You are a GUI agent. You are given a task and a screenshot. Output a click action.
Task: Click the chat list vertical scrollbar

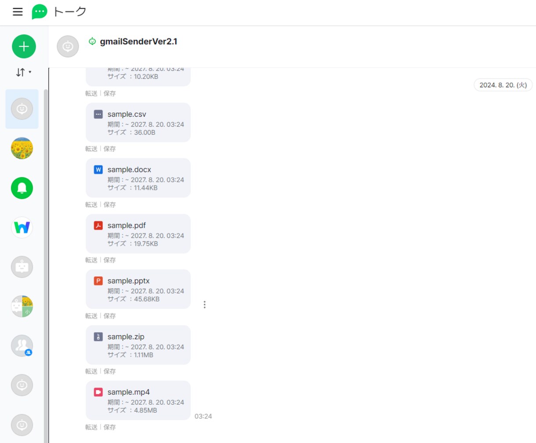coord(46,266)
